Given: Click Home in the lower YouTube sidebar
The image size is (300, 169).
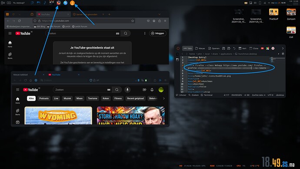Looking at the screenshot, I should (x=17, y=100).
